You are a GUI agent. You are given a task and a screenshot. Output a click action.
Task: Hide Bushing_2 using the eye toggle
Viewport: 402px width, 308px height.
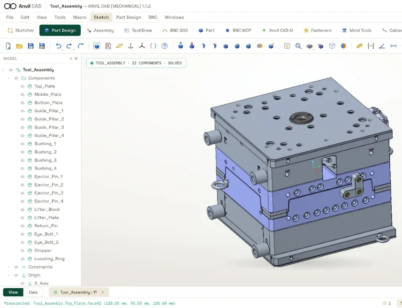click(x=23, y=152)
